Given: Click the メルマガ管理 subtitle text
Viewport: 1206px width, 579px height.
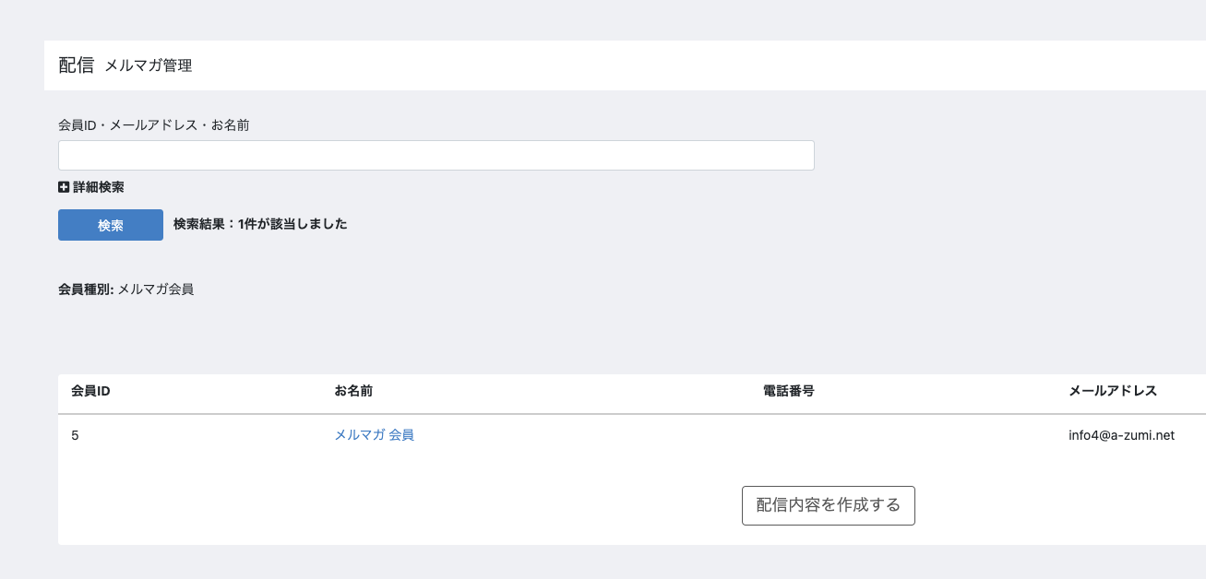Looking at the screenshot, I should 149,65.
